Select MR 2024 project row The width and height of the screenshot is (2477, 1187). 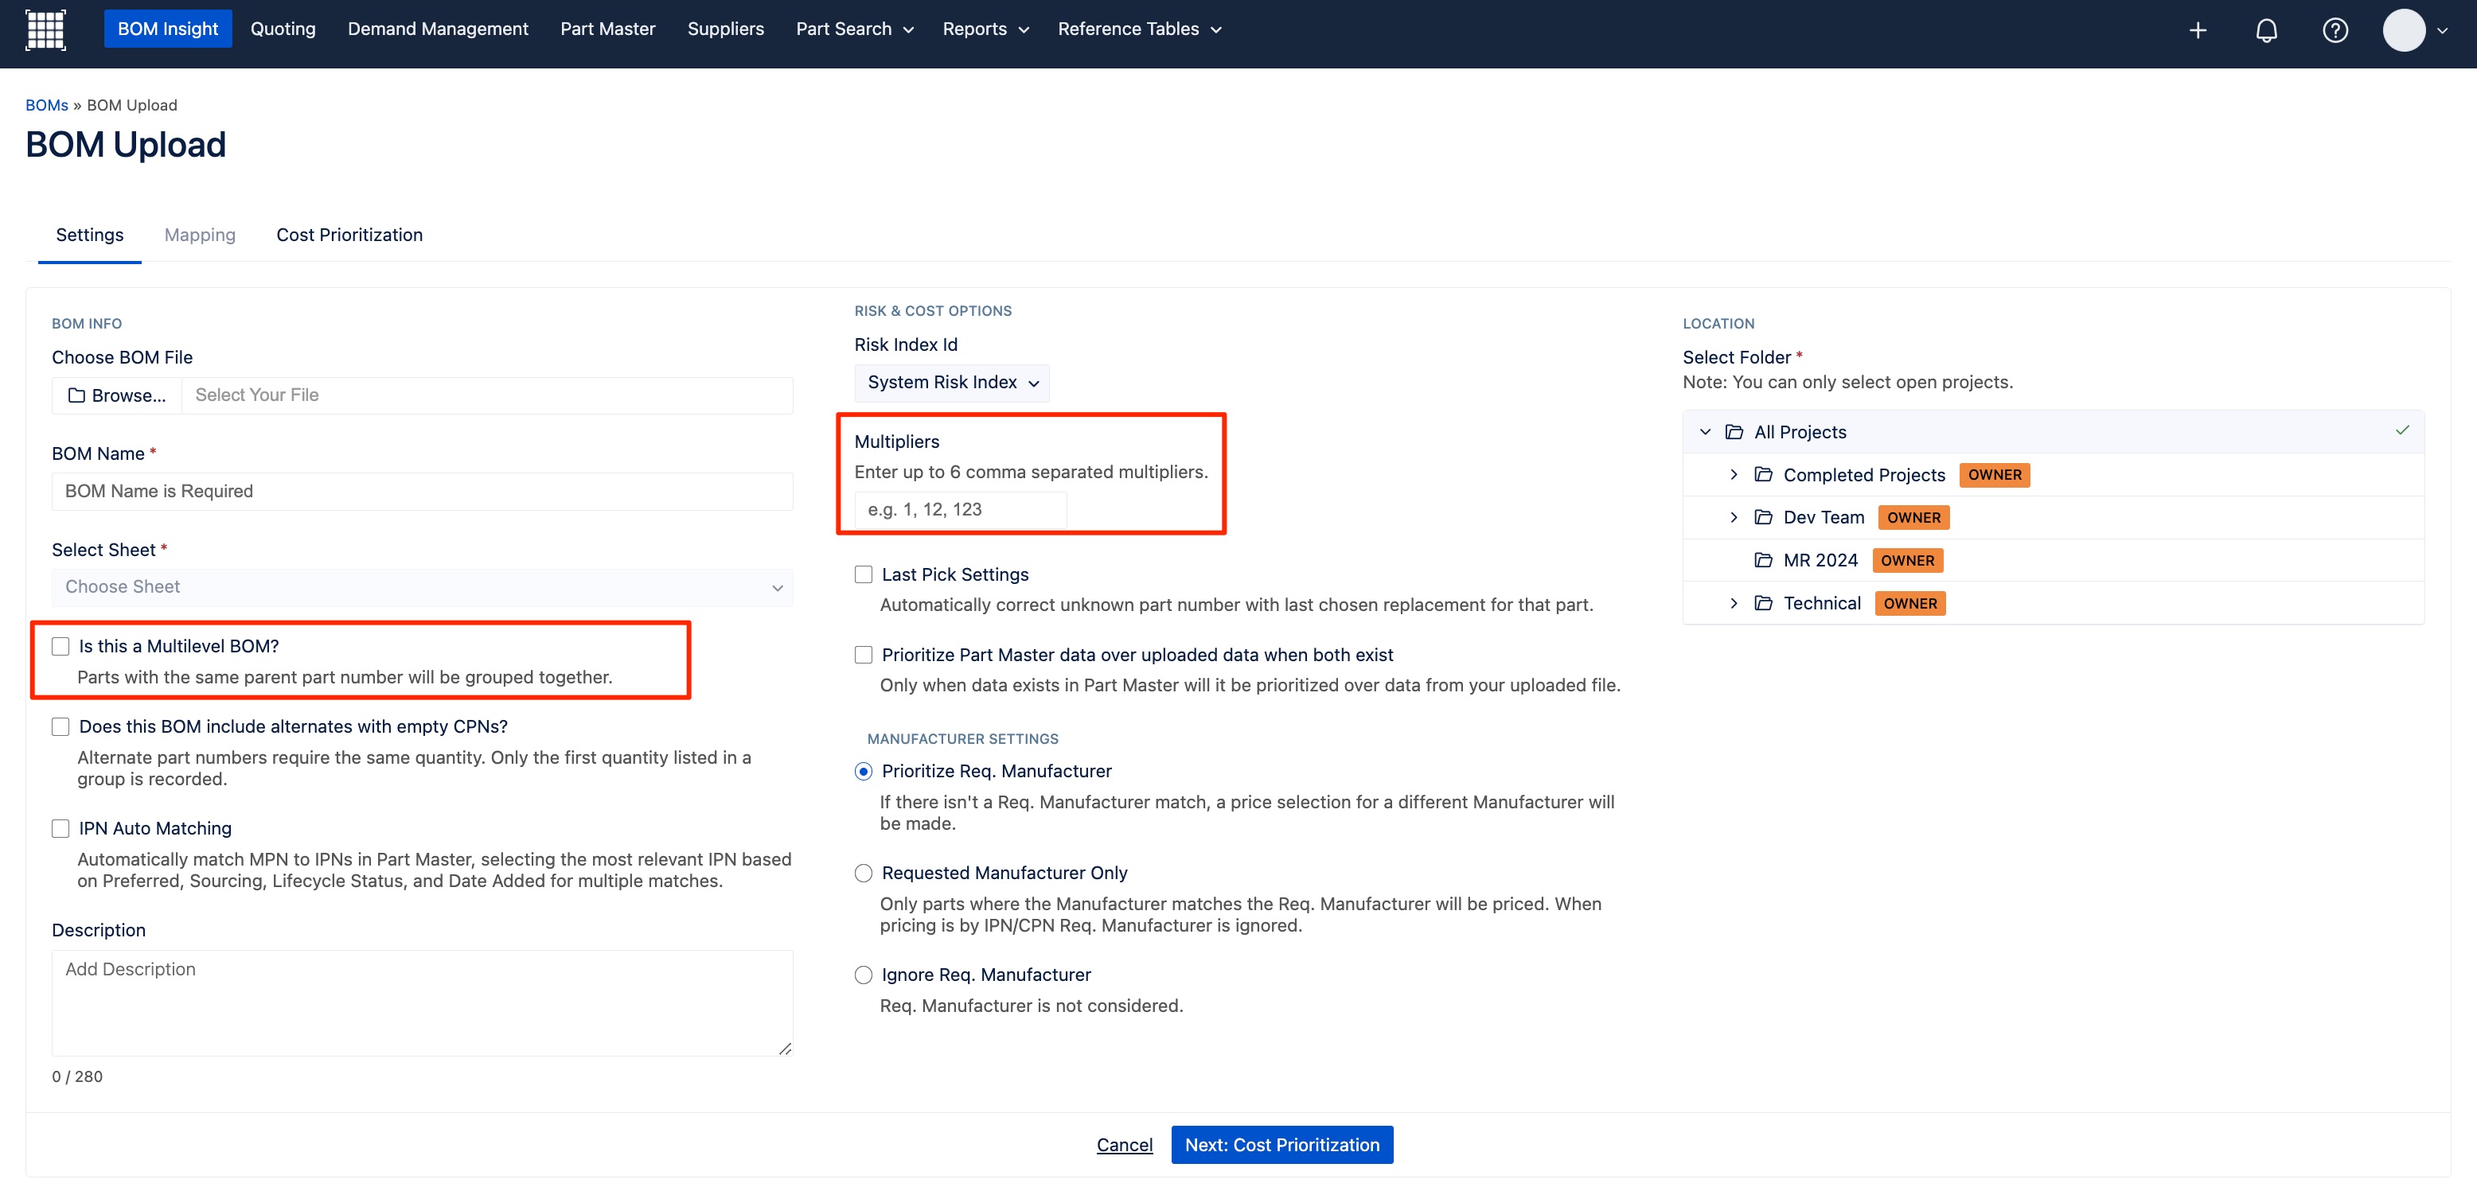pos(2053,560)
